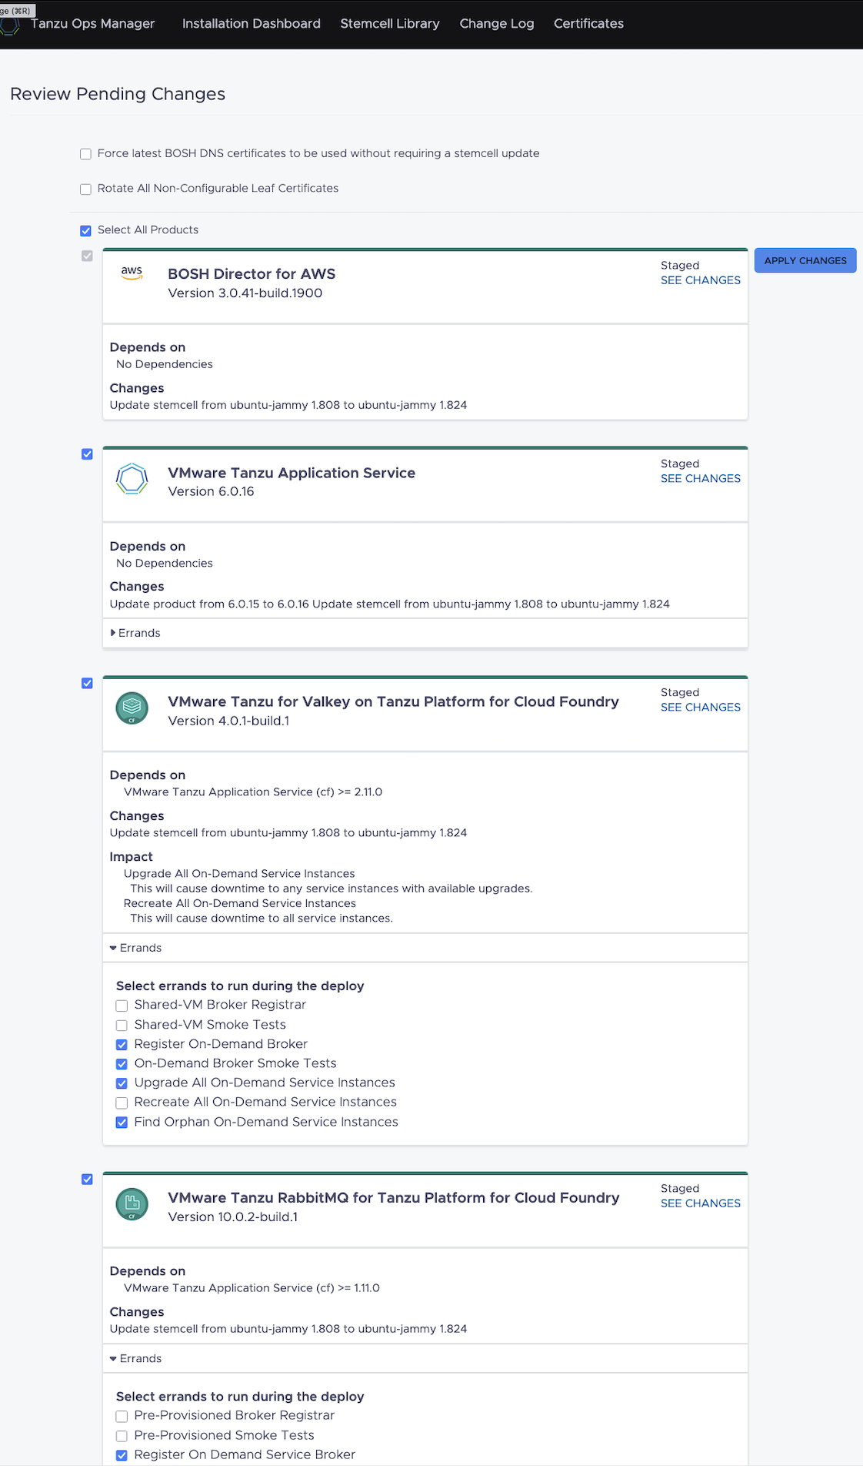
Task: Collapse the RabbitMQ Errands section
Action: click(x=137, y=1359)
